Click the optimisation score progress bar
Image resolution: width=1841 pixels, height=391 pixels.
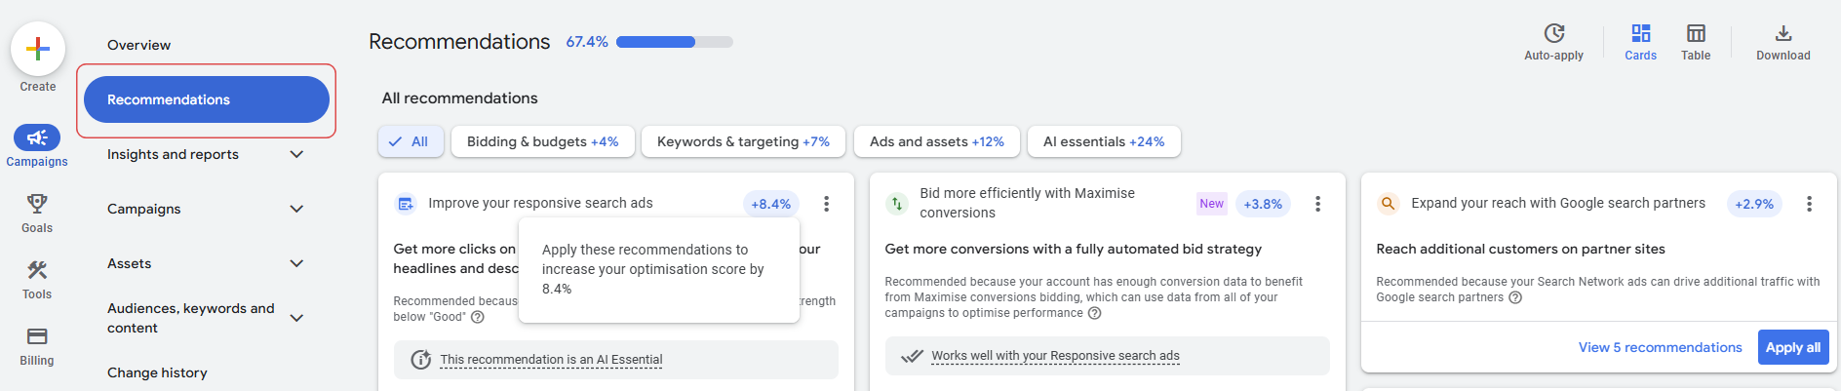675,42
